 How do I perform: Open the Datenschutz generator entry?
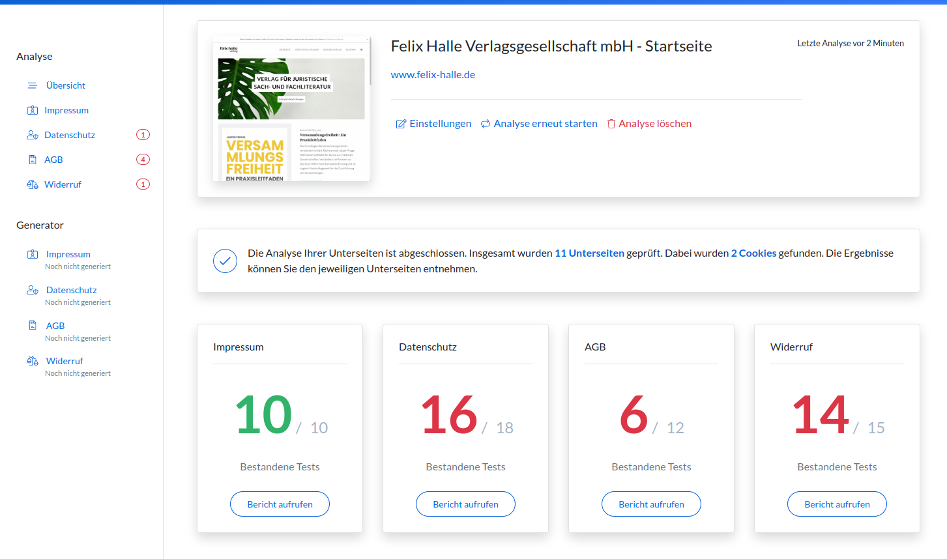72,290
